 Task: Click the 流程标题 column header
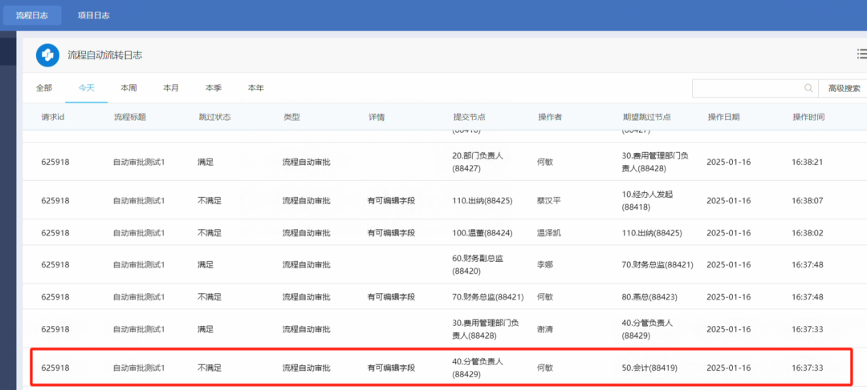(x=130, y=117)
